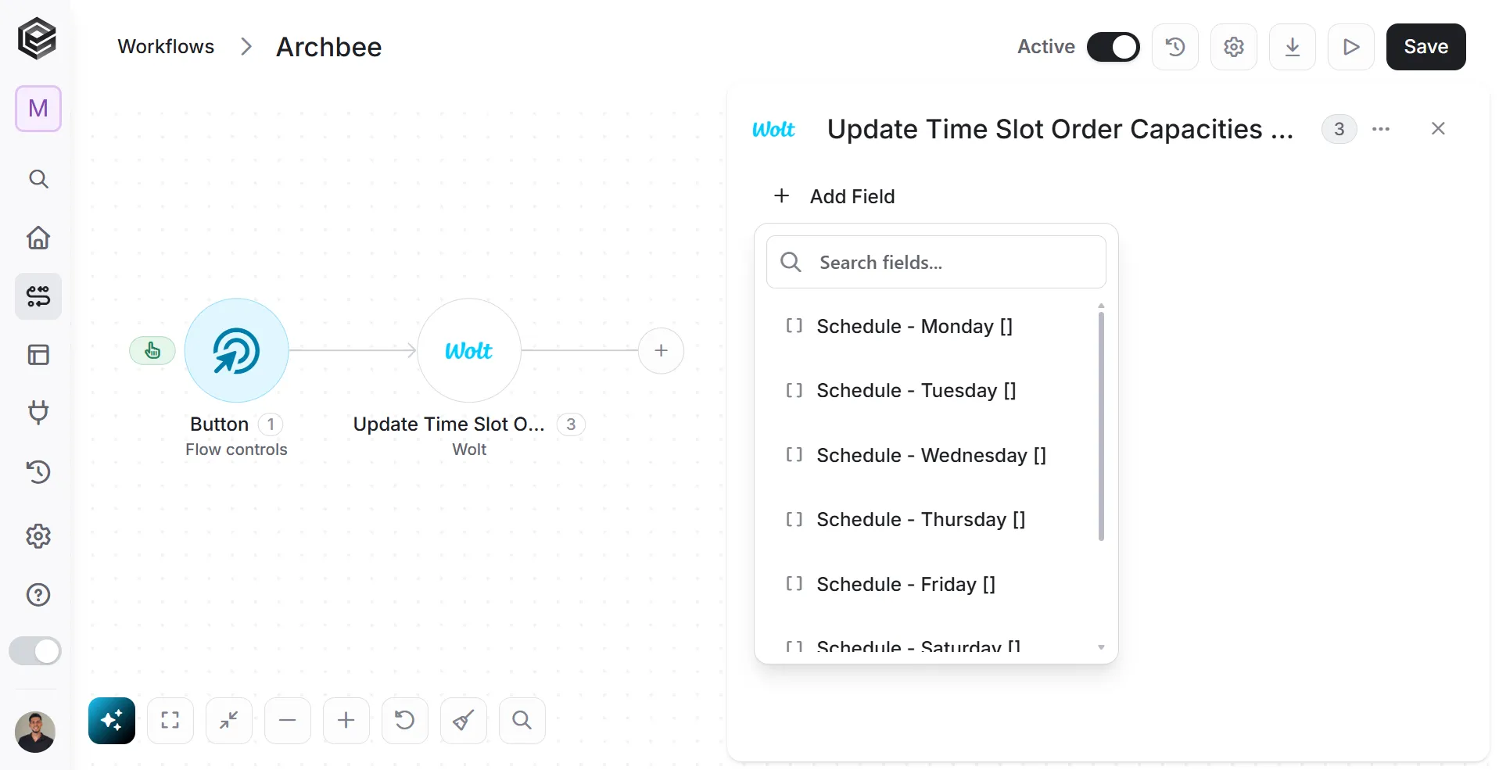
Task: Open the integrations plug icon in the sidebar
Action: coord(38,412)
